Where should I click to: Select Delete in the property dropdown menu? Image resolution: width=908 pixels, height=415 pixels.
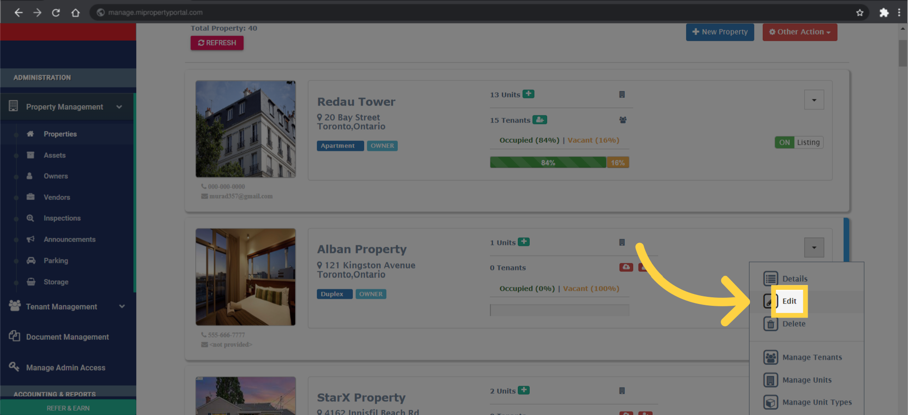point(806,324)
